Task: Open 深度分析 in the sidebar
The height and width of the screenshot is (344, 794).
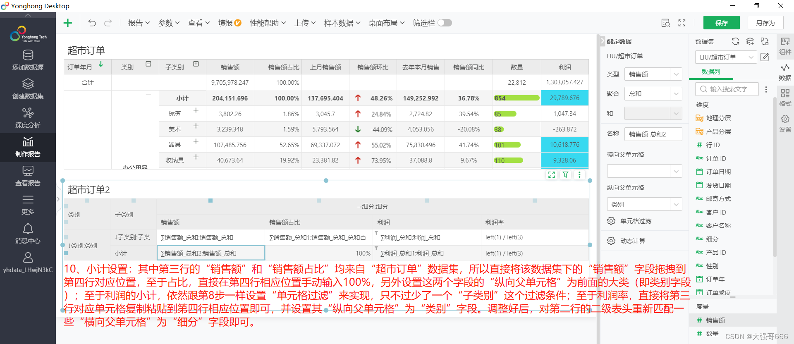Action: coord(28,118)
